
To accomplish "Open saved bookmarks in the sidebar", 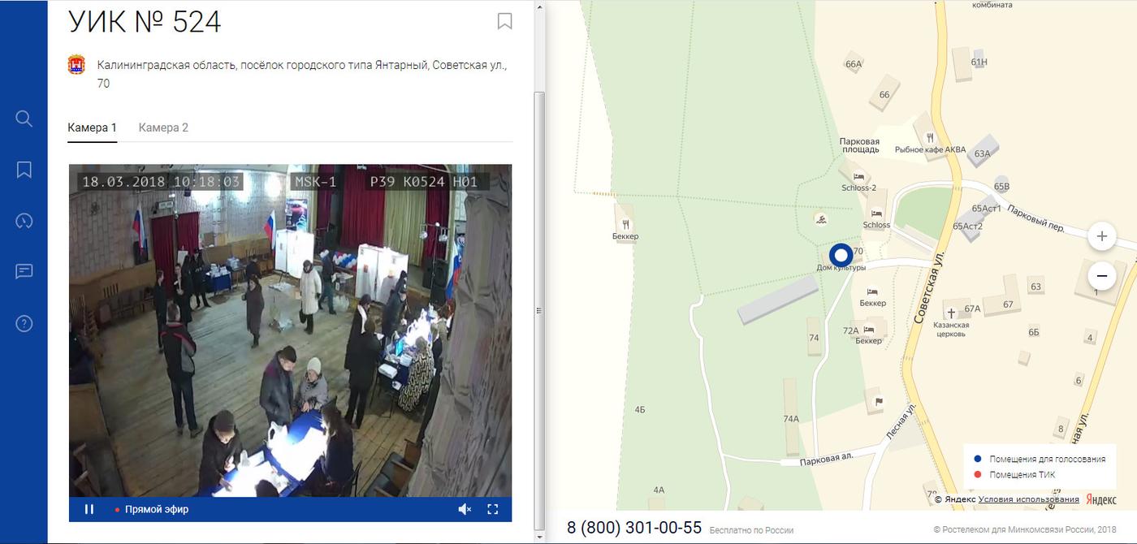I will tap(24, 170).
